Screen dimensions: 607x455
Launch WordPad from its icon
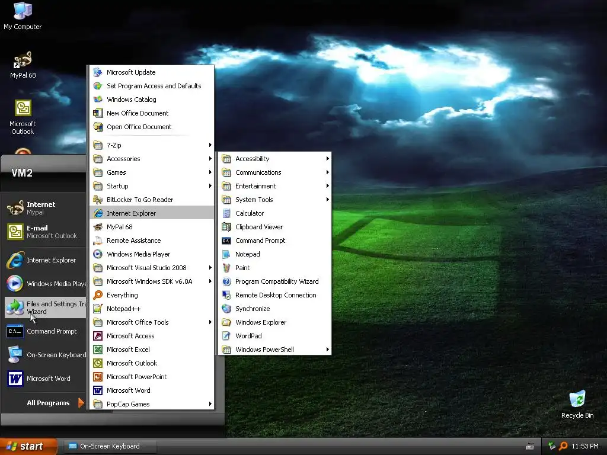pyautogui.click(x=226, y=336)
